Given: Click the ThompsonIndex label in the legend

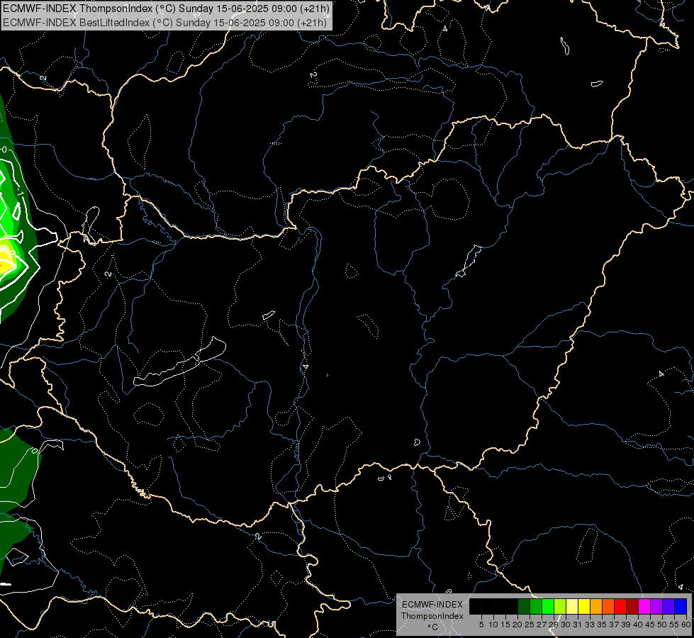Looking at the screenshot, I should click(x=432, y=616).
